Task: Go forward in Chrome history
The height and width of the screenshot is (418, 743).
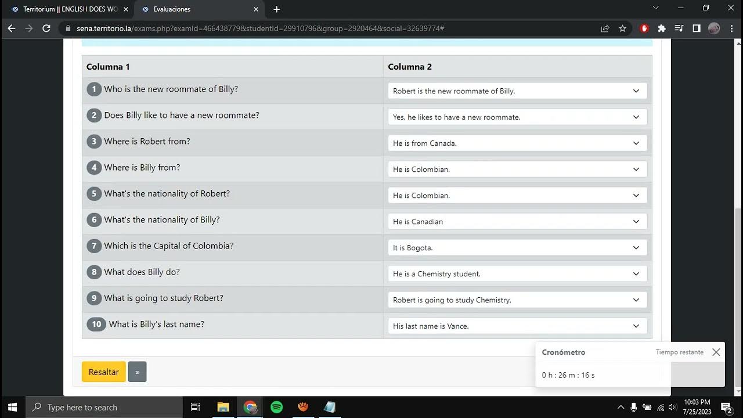Action: click(x=29, y=28)
